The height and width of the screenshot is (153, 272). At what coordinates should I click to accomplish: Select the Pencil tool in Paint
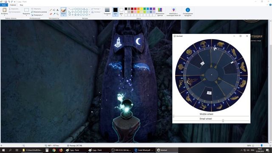[x=51, y=10]
